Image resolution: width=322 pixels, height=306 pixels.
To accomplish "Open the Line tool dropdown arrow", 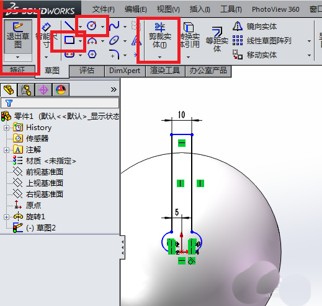I will point(80,27).
